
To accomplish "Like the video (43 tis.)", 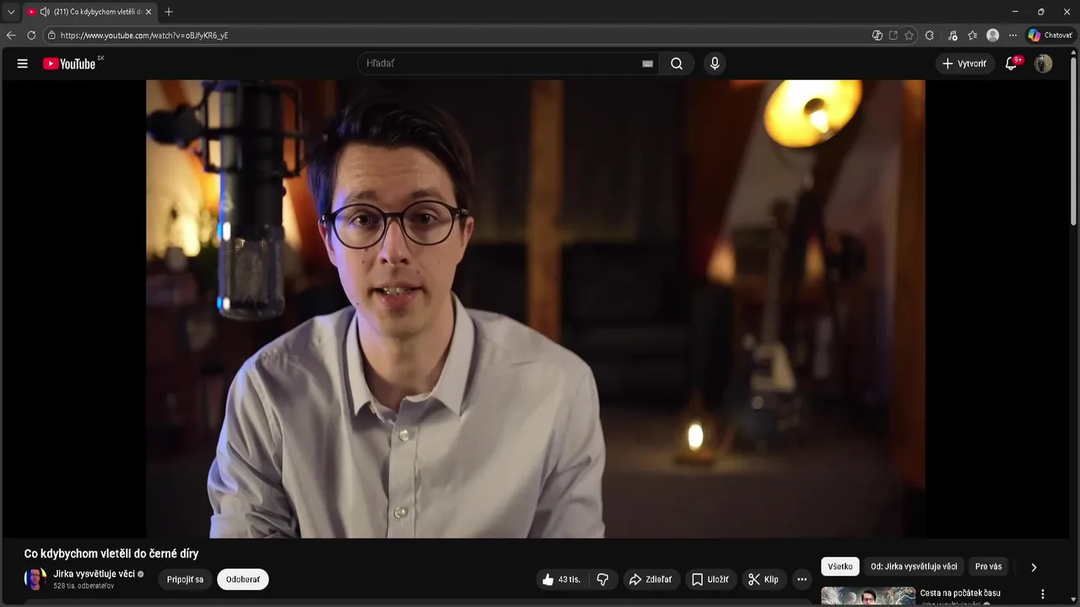I will [x=562, y=579].
